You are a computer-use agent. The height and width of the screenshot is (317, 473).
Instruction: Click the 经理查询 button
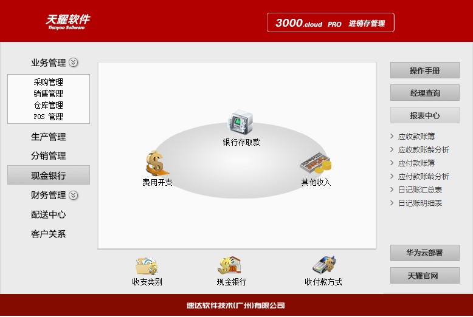point(424,93)
